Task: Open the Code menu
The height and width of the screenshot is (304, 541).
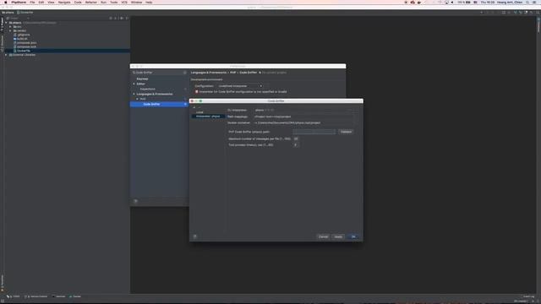Action: [x=78, y=2]
